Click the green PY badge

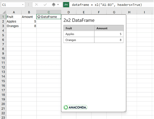tap(66, 5)
